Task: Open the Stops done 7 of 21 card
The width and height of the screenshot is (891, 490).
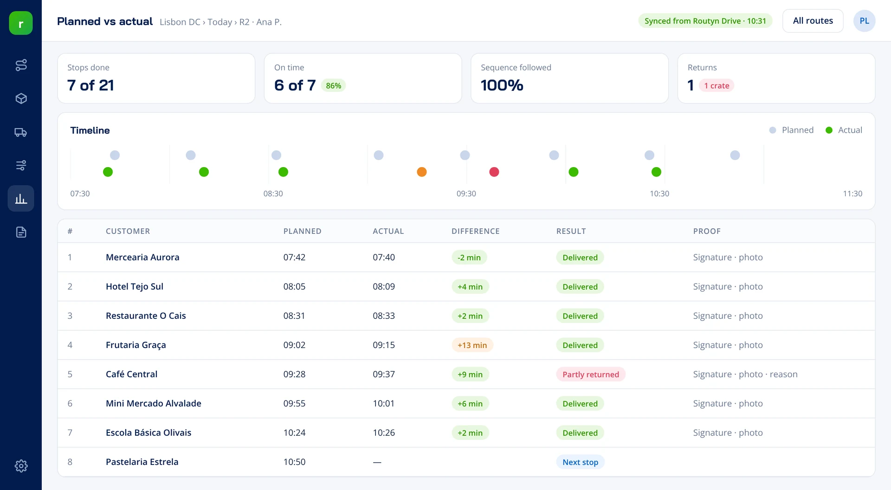Action: (156, 78)
